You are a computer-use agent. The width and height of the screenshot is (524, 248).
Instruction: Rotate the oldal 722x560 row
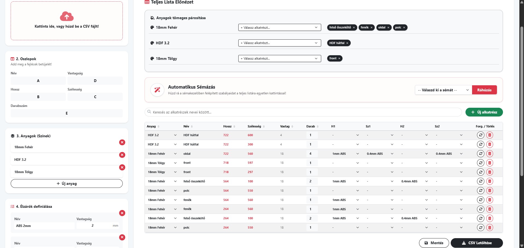pos(481,154)
